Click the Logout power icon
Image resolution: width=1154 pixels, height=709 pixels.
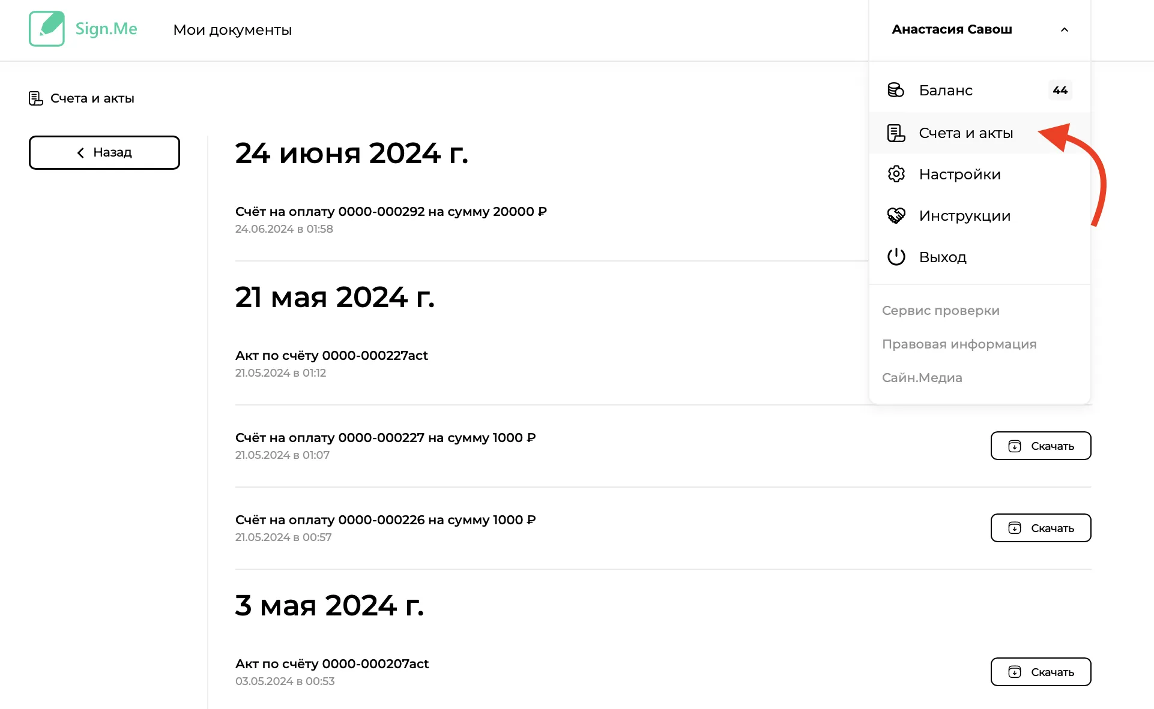[x=896, y=257]
